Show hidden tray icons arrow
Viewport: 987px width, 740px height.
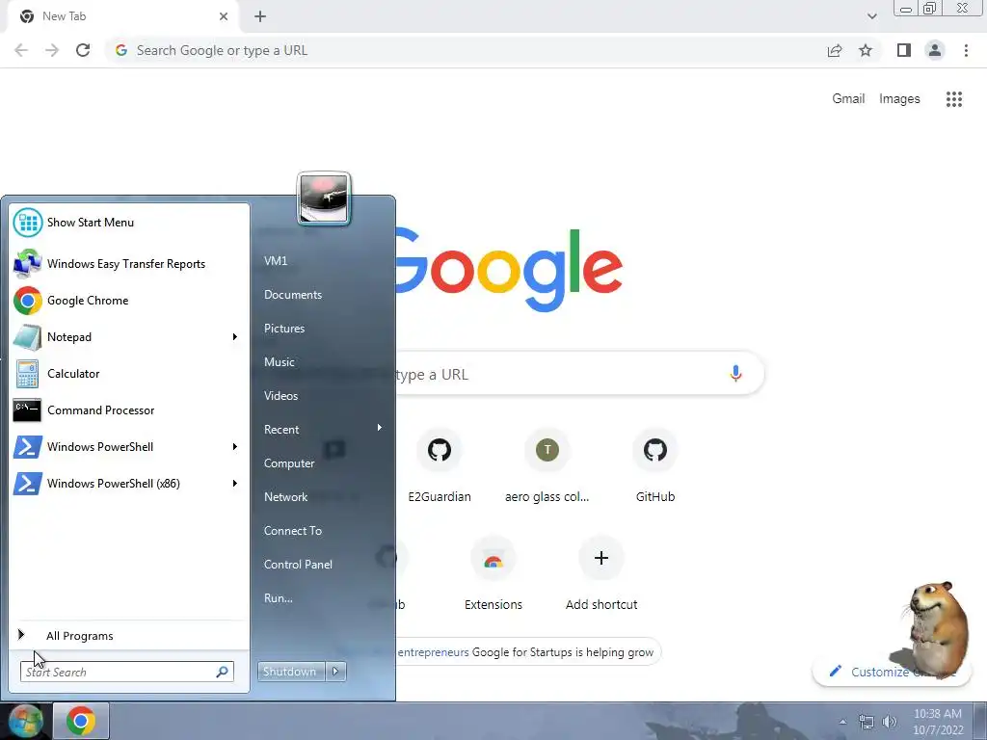842,722
